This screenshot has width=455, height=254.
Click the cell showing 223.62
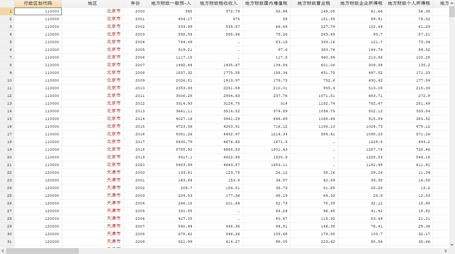(314, 242)
